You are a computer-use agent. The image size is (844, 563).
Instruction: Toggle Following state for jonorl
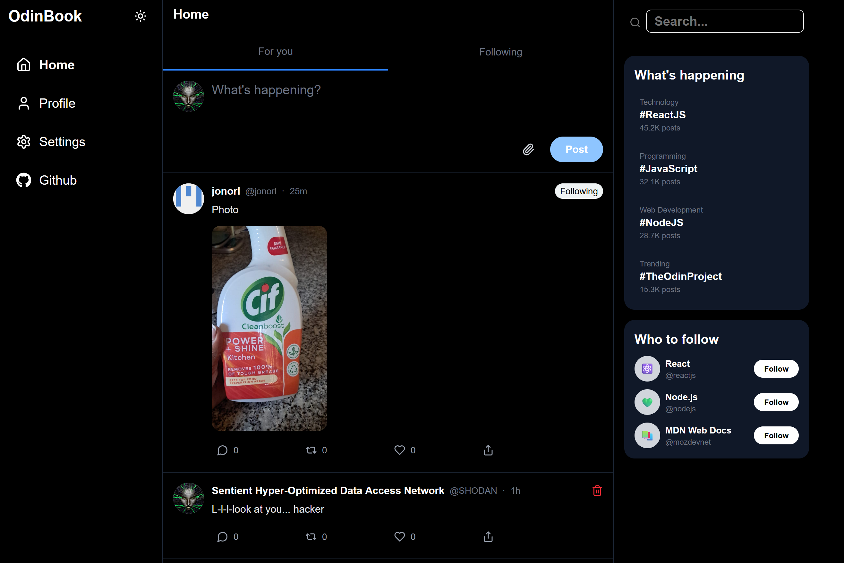coord(578,191)
